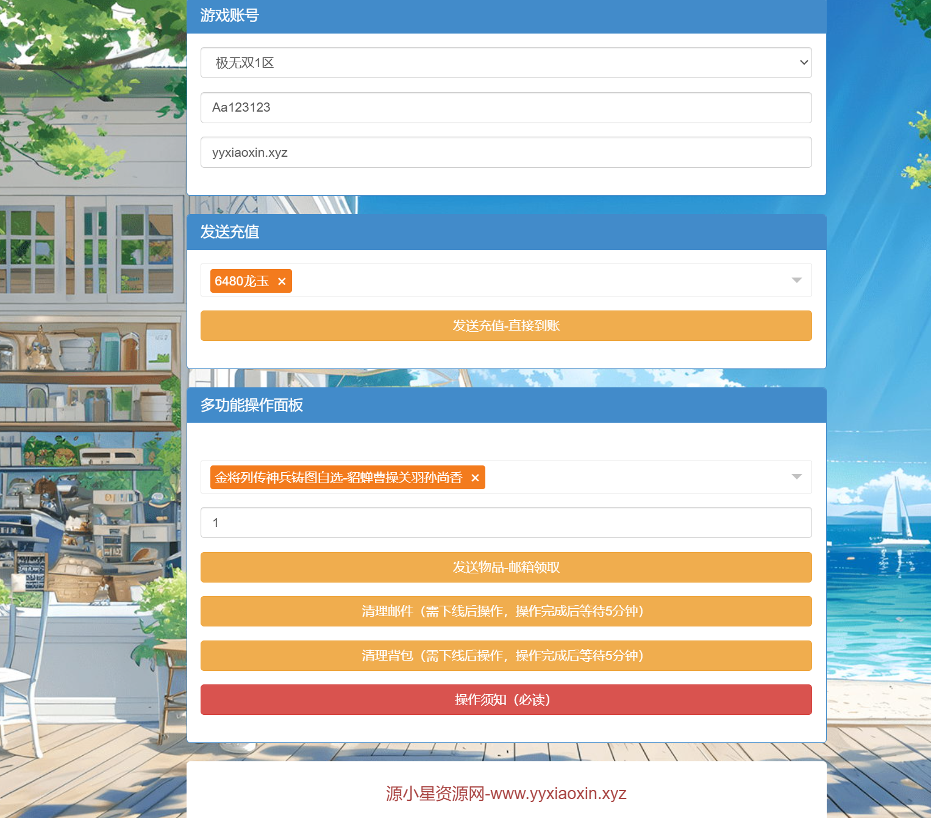Open the red 操作须知（必读）button
931x818 pixels.
505,700
